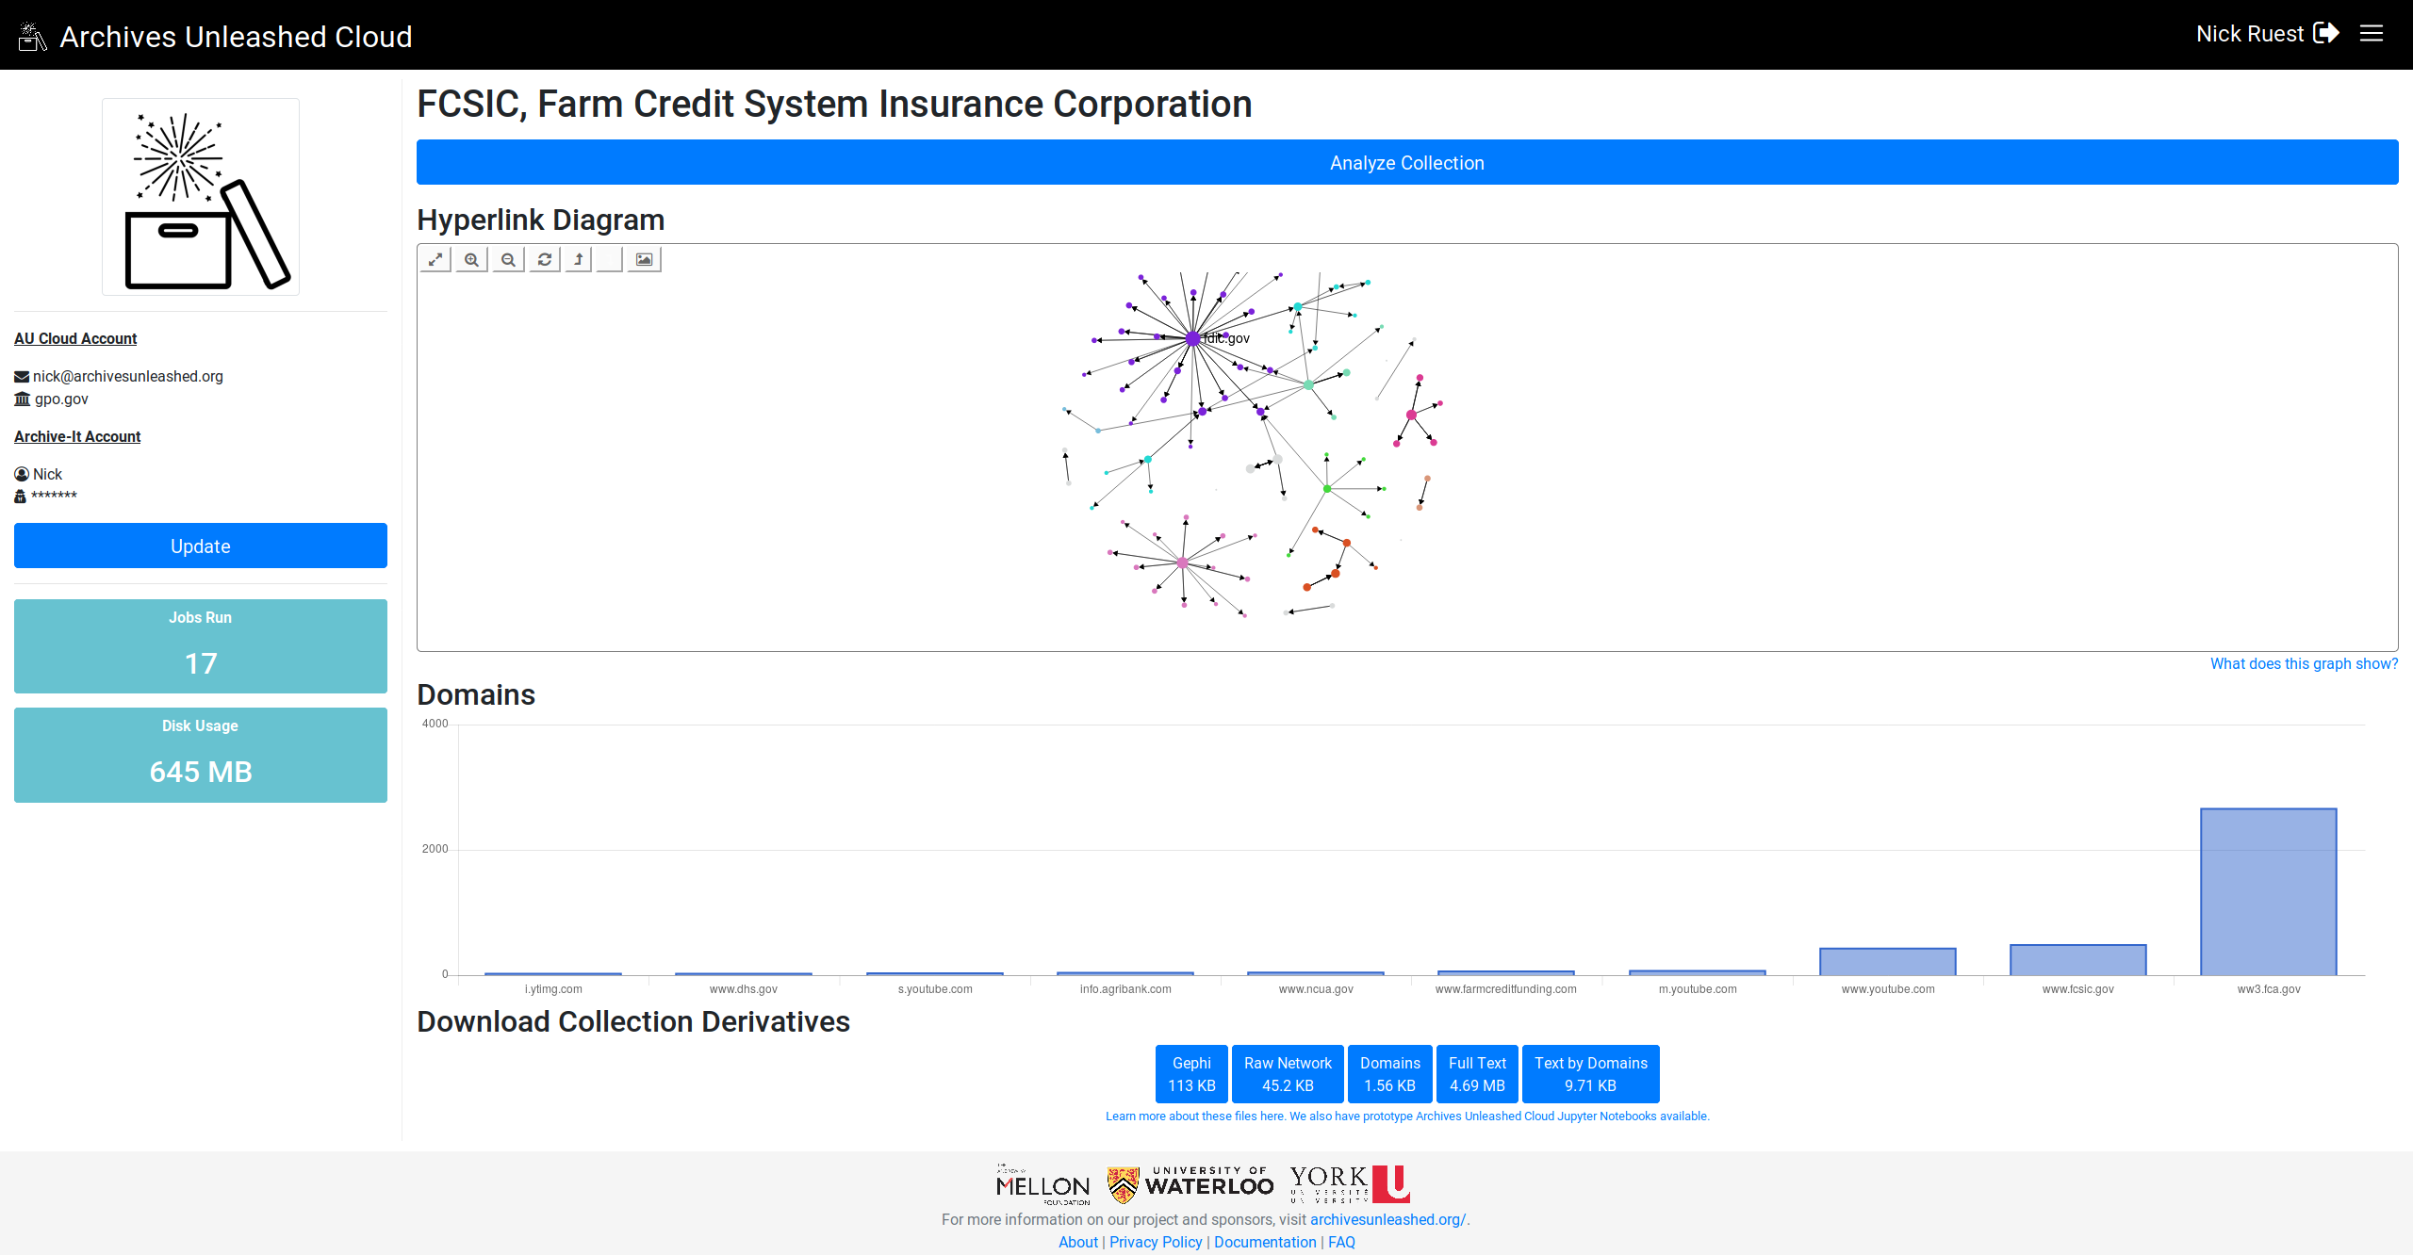Click the University of Waterloo logo
This screenshot has height=1255, width=2413.
[1190, 1184]
